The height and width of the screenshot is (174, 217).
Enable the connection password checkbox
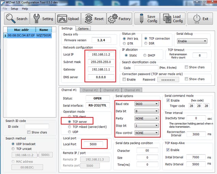[124, 79]
